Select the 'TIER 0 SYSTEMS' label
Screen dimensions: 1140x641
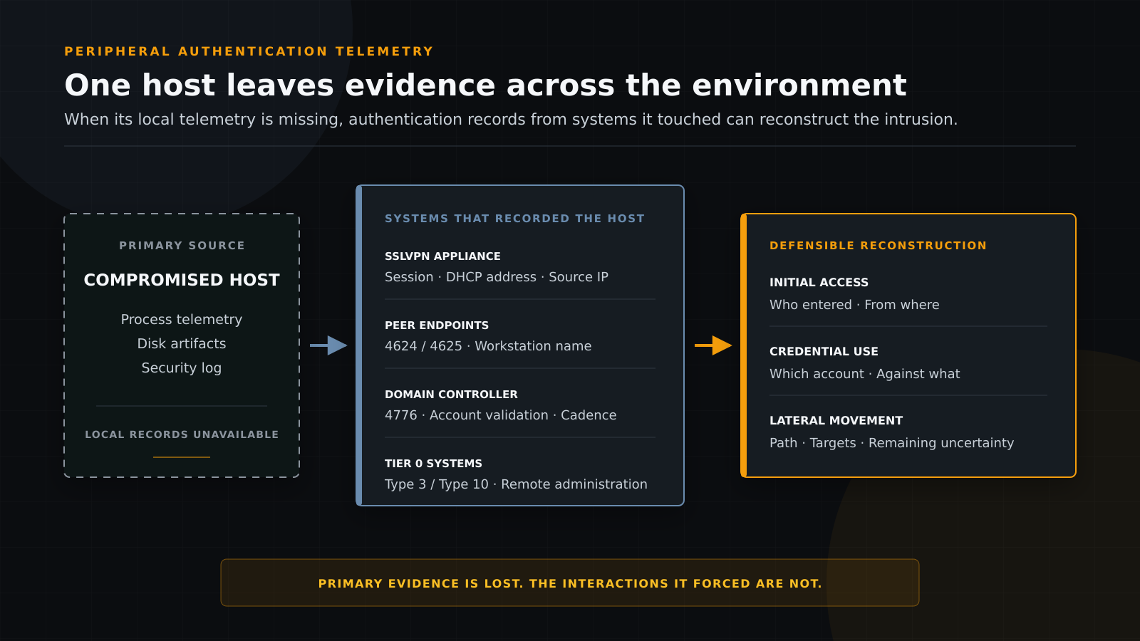point(433,464)
